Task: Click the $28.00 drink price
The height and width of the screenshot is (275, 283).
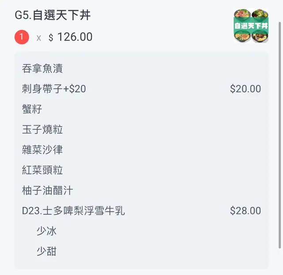Action: pyautogui.click(x=245, y=211)
